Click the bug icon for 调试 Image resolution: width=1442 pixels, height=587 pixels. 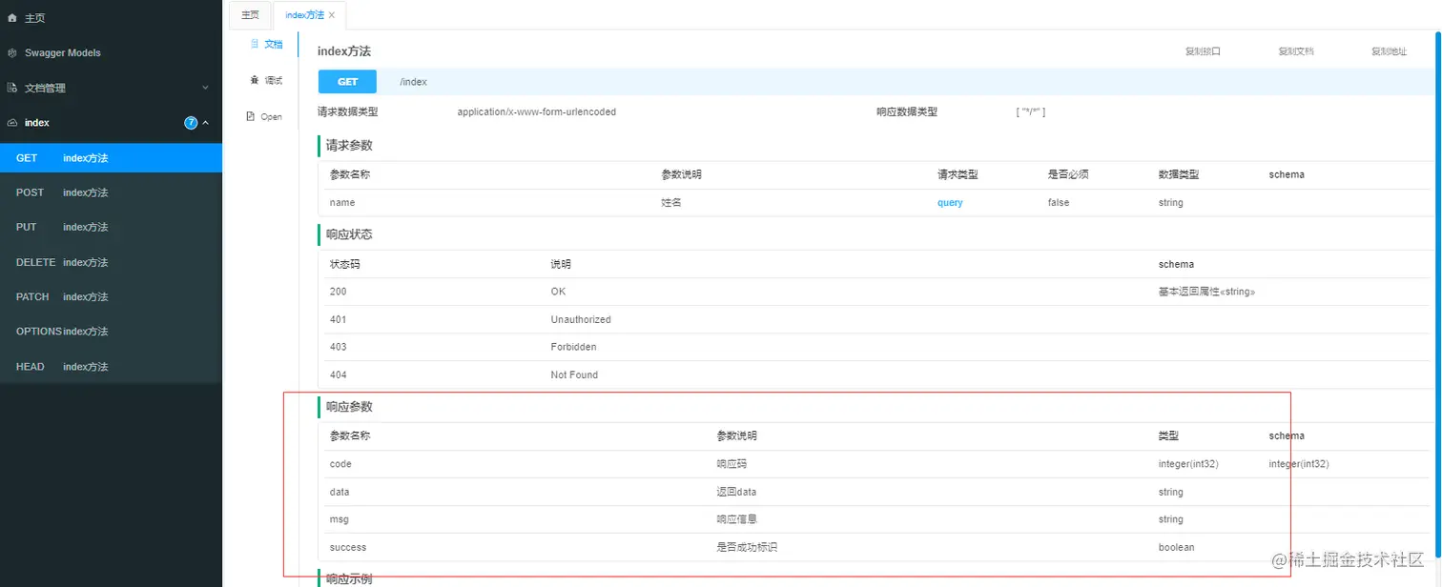(254, 80)
